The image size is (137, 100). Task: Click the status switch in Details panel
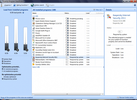[x=120, y=32]
